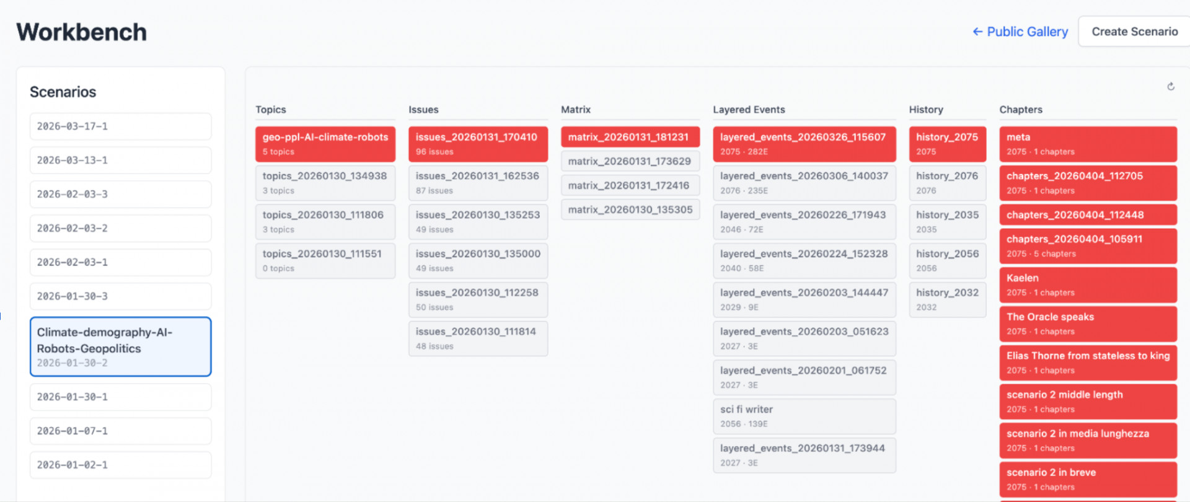Select the Climate-demography-AI-Robots-Geopolitics scenario
Image resolution: width=1190 pixels, height=502 pixels.
(120, 346)
